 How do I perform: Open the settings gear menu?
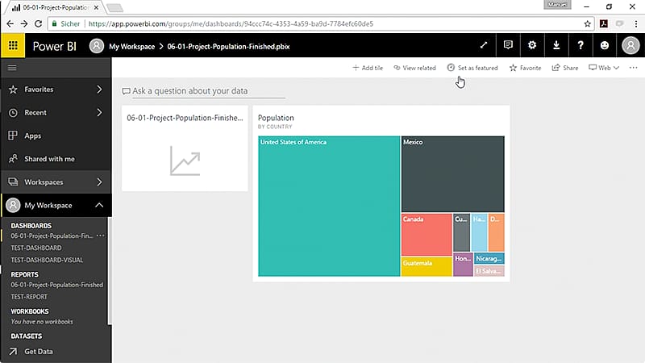[x=532, y=45]
